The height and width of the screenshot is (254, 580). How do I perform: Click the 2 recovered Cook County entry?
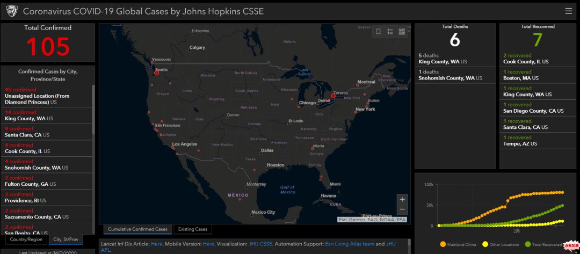coord(538,59)
